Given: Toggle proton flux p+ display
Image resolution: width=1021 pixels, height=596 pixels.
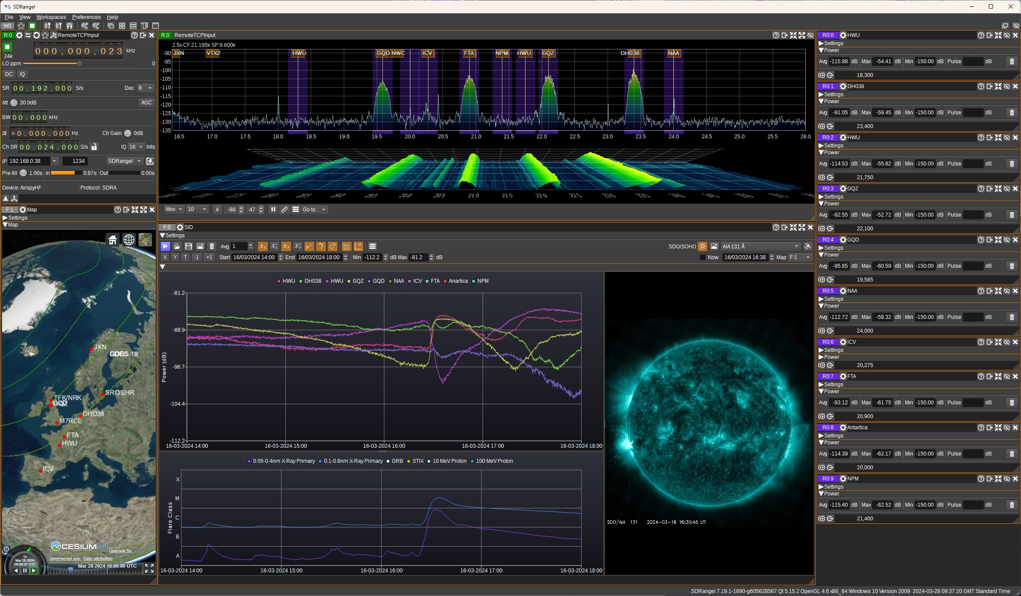Looking at the screenshot, I should click(x=309, y=246).
